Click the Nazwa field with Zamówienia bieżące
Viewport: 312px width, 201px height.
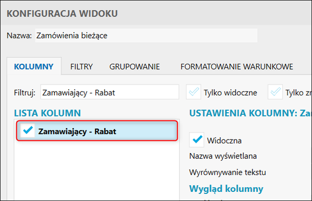[x=146, y=35]
